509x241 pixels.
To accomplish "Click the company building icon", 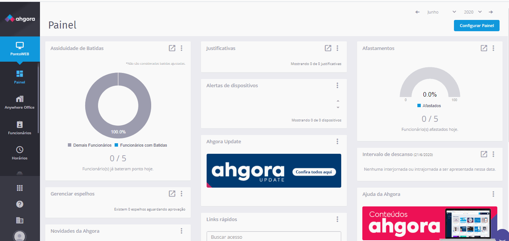I will coord(20,220).
